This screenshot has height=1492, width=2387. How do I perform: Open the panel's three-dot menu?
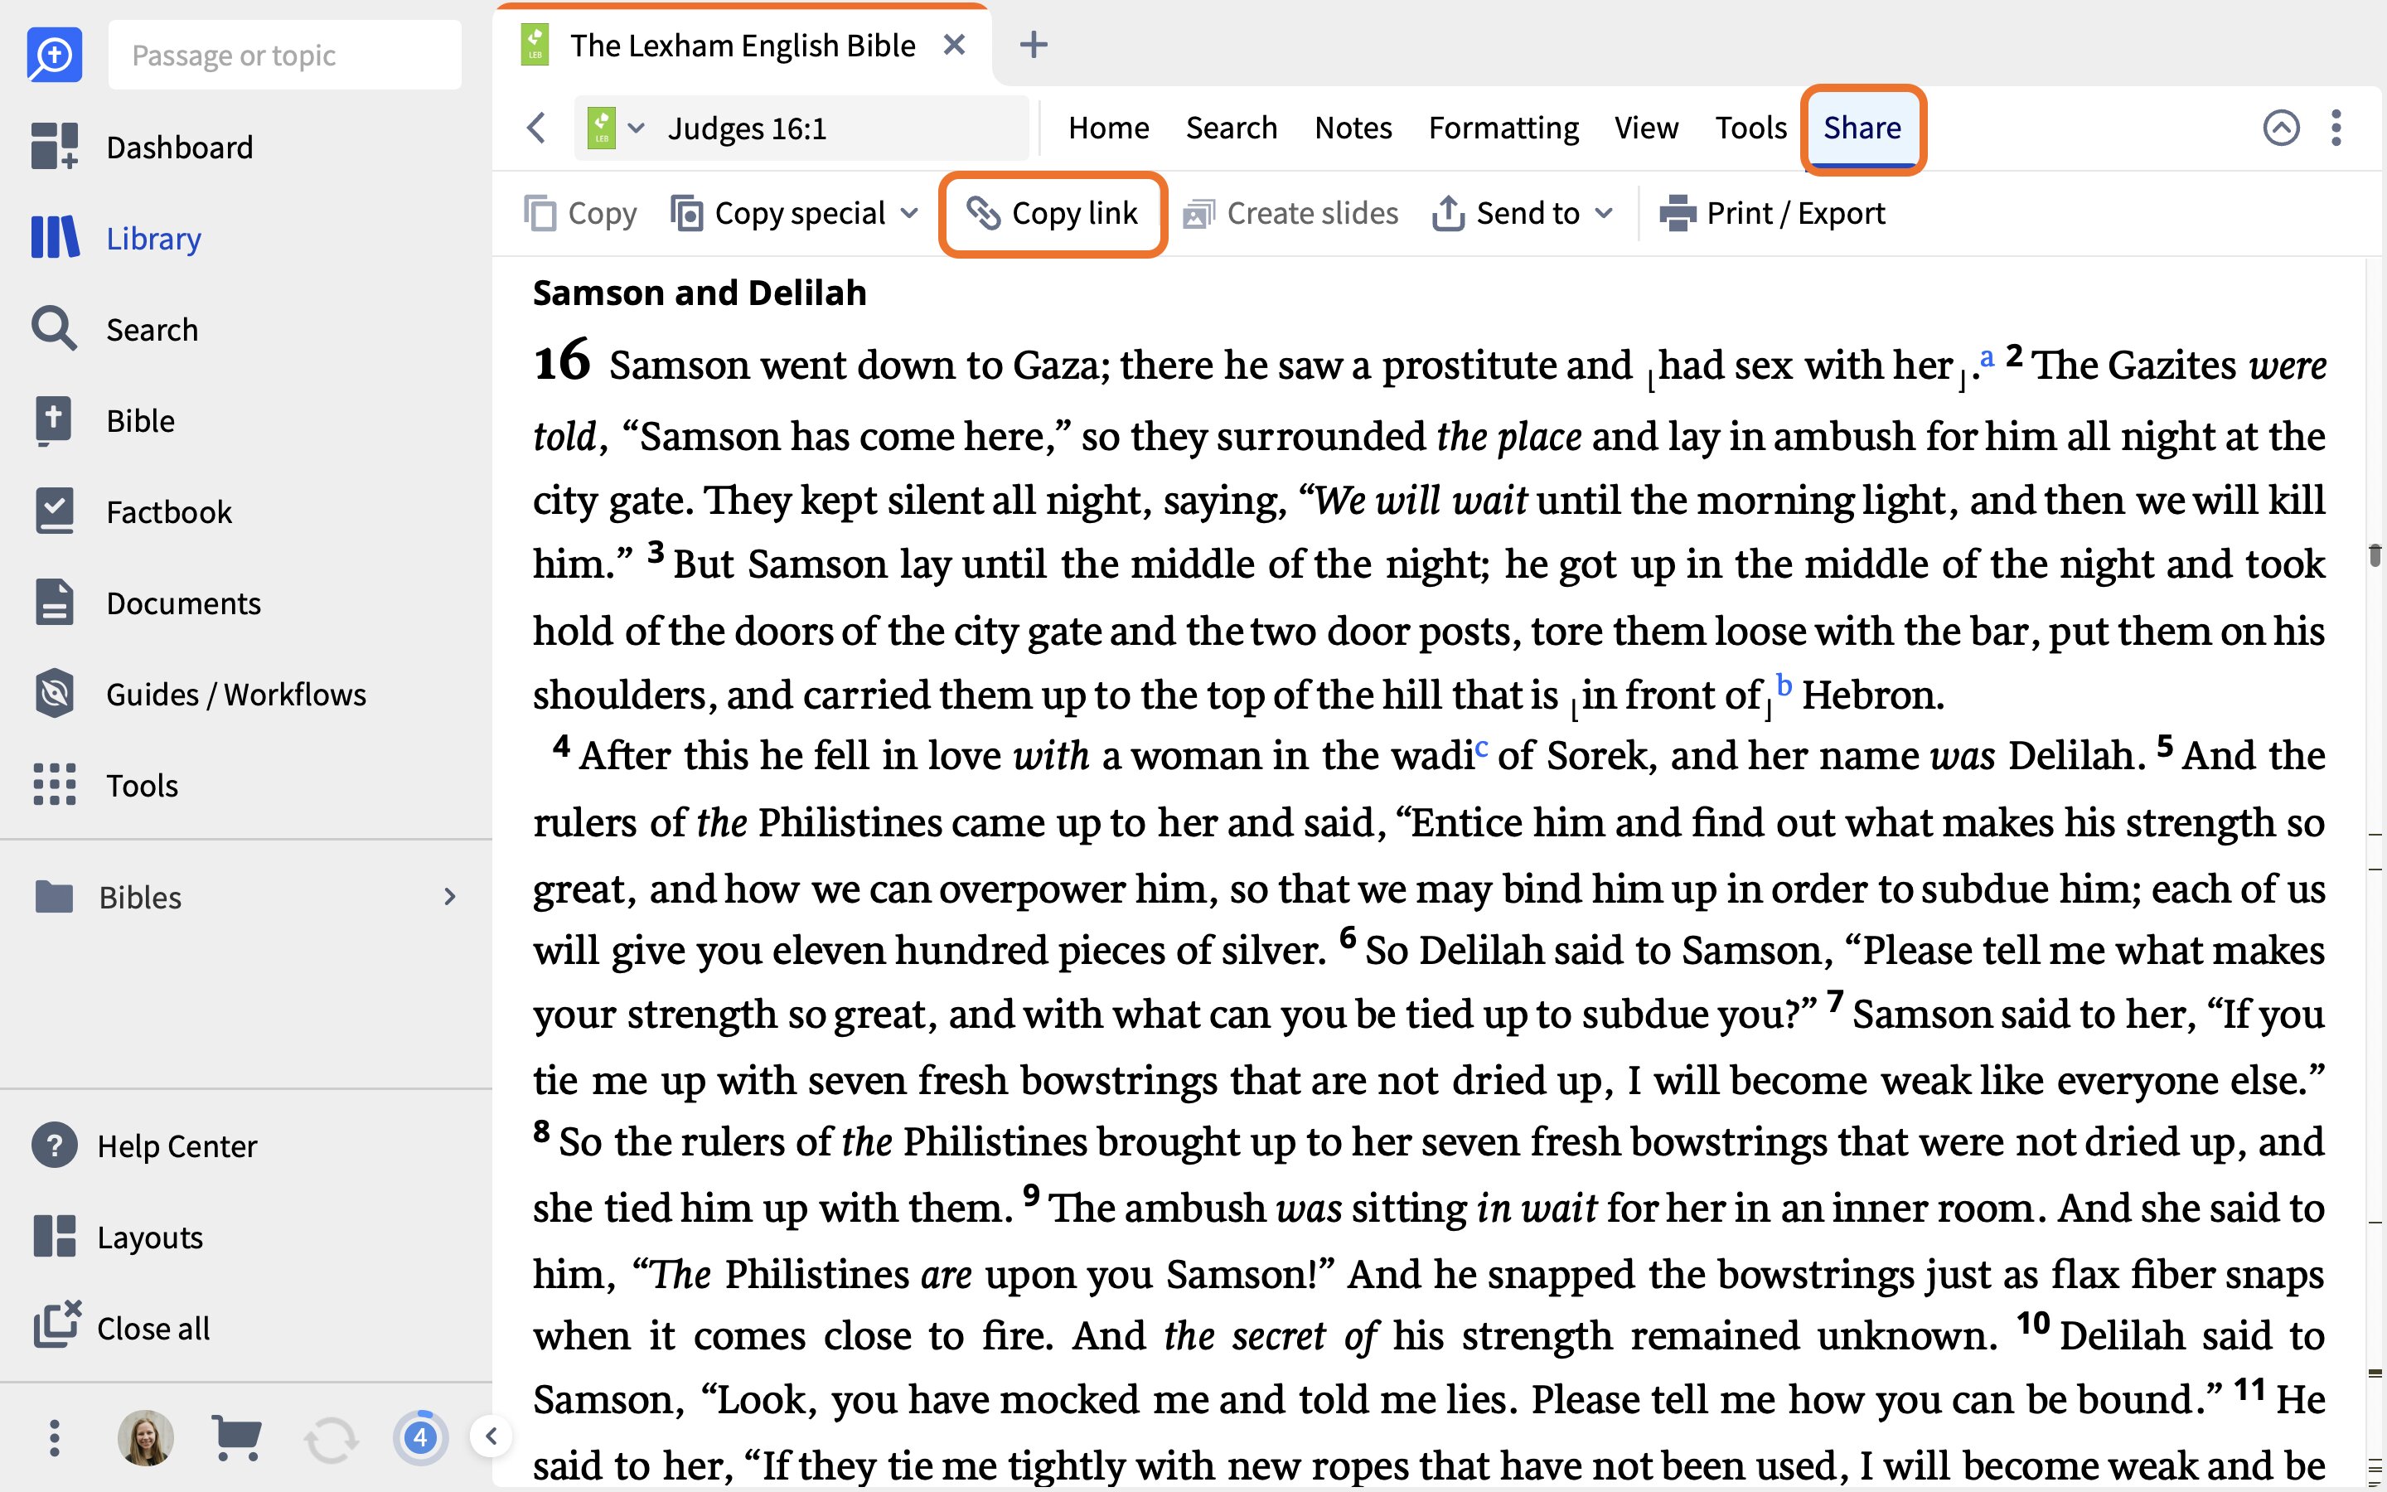coord(2336,128)
